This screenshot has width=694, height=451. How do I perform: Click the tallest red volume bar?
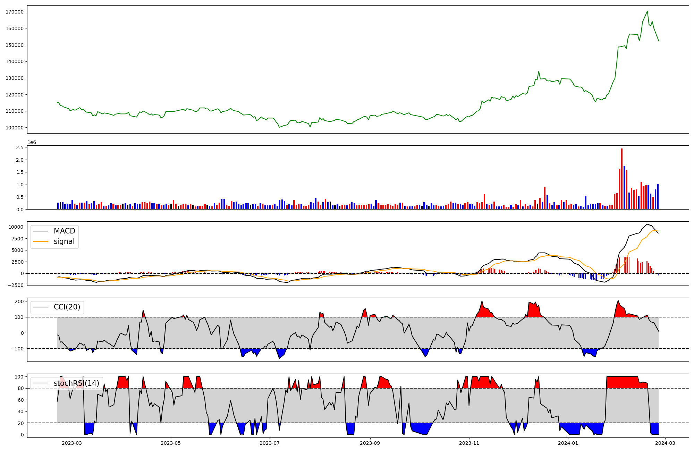622,179
